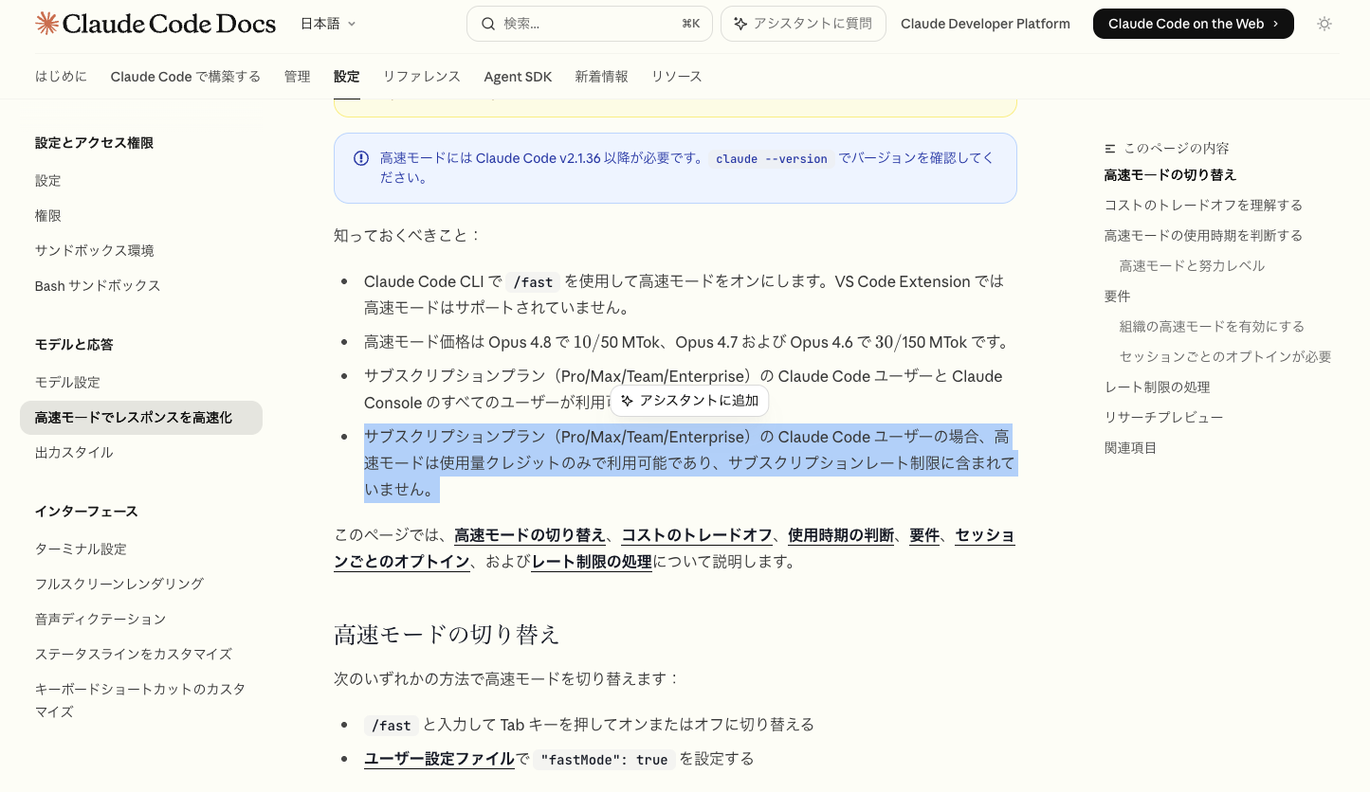Follow 高速モードの切り替え inline link
Screen dimensions: 1370x792
[530, 534]
